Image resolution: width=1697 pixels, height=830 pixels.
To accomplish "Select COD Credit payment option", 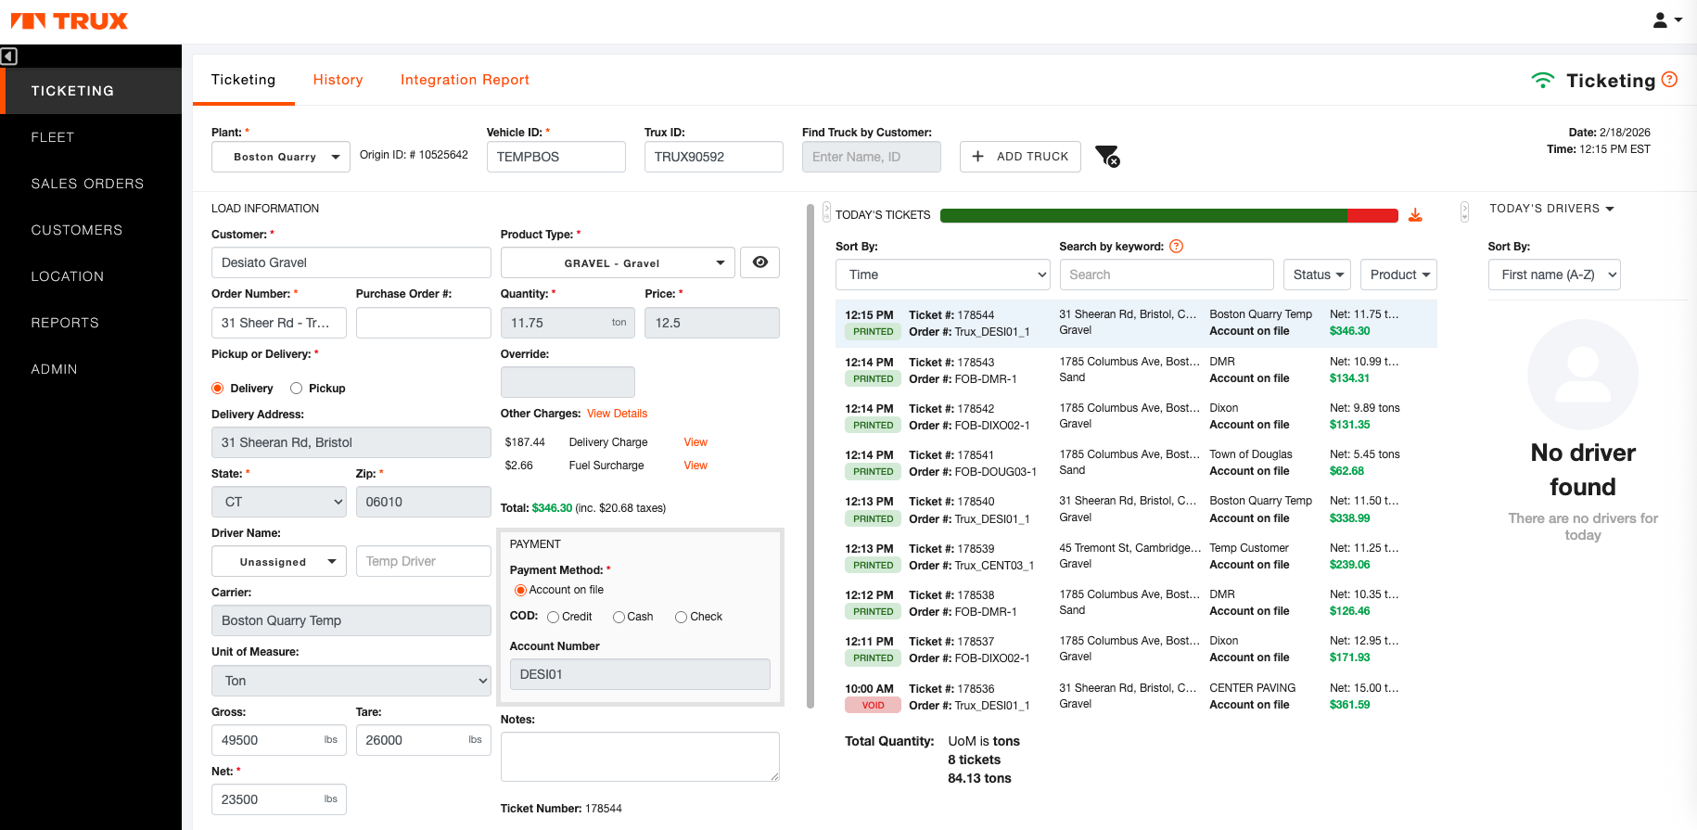I will coord(554,618).
